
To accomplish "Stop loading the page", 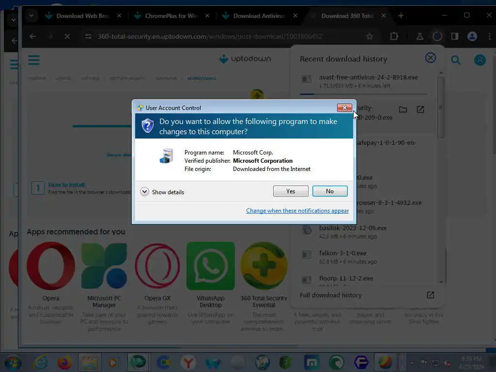I will (67, 36).
